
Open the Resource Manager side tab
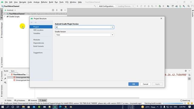click(2, 30)
